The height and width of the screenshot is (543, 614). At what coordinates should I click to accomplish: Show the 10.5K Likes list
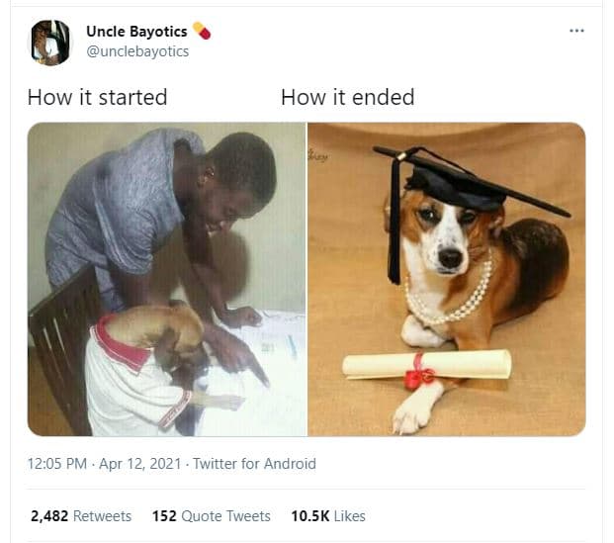(x=327, y=516)
